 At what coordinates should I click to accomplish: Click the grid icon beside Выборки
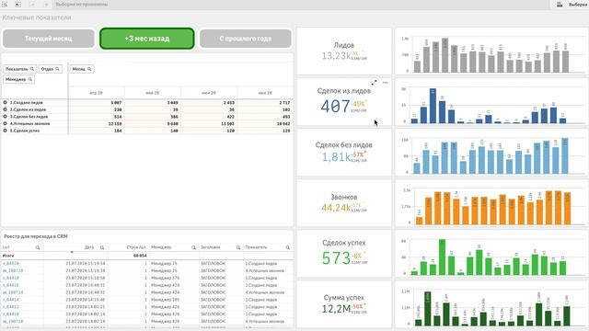click(x=560, y=5)
